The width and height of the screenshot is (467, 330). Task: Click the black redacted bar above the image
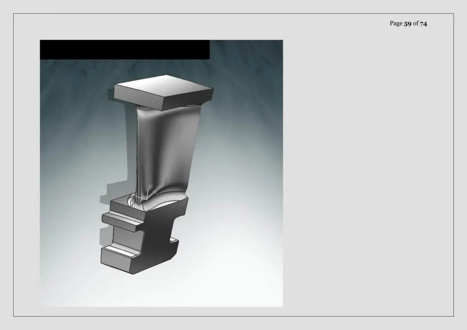pos(125,50)
